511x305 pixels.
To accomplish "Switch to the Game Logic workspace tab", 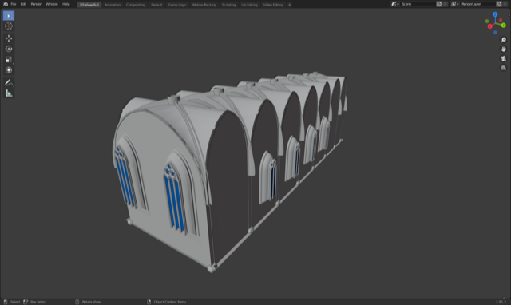I will (177, 5).
